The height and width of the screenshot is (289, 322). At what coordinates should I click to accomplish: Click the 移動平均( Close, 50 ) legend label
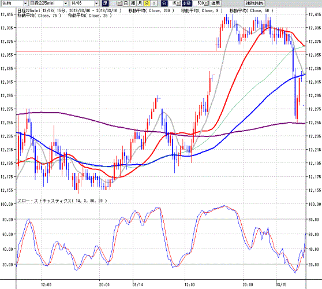[x=252, y=11]
